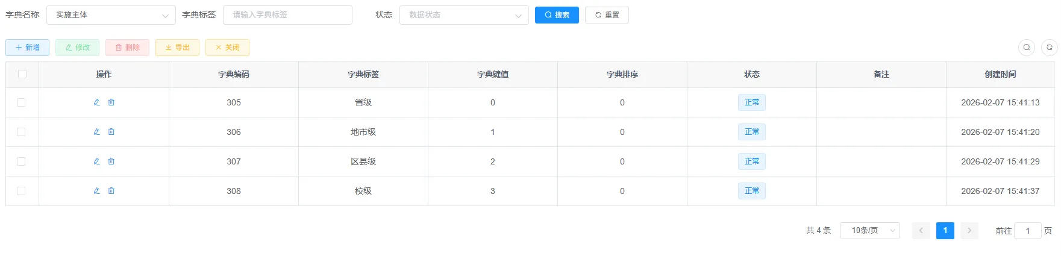The width and height of the screenshot is (1061, 256).
Task: Click the blue 搜索 button
Action: pyautogui.click(x=557, y=15)
